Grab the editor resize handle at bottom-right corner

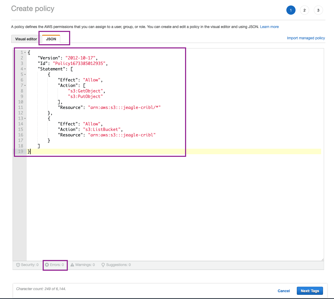(x=322, y=259)
